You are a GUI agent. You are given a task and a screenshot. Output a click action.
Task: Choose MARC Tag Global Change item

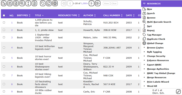tap(161, 73)
